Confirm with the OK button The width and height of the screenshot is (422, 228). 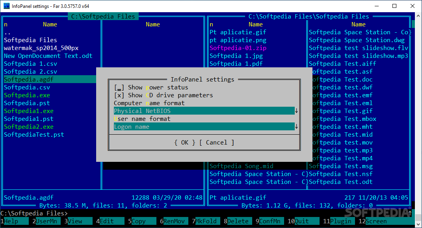tap(185, 143)
